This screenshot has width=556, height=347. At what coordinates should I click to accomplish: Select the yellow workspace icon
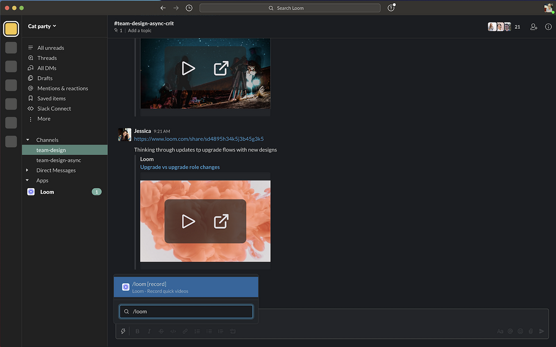pos(11,29)
